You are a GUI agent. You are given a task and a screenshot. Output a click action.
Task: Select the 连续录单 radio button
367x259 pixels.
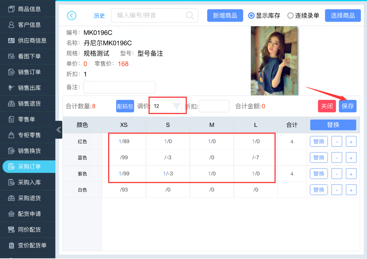290,16
